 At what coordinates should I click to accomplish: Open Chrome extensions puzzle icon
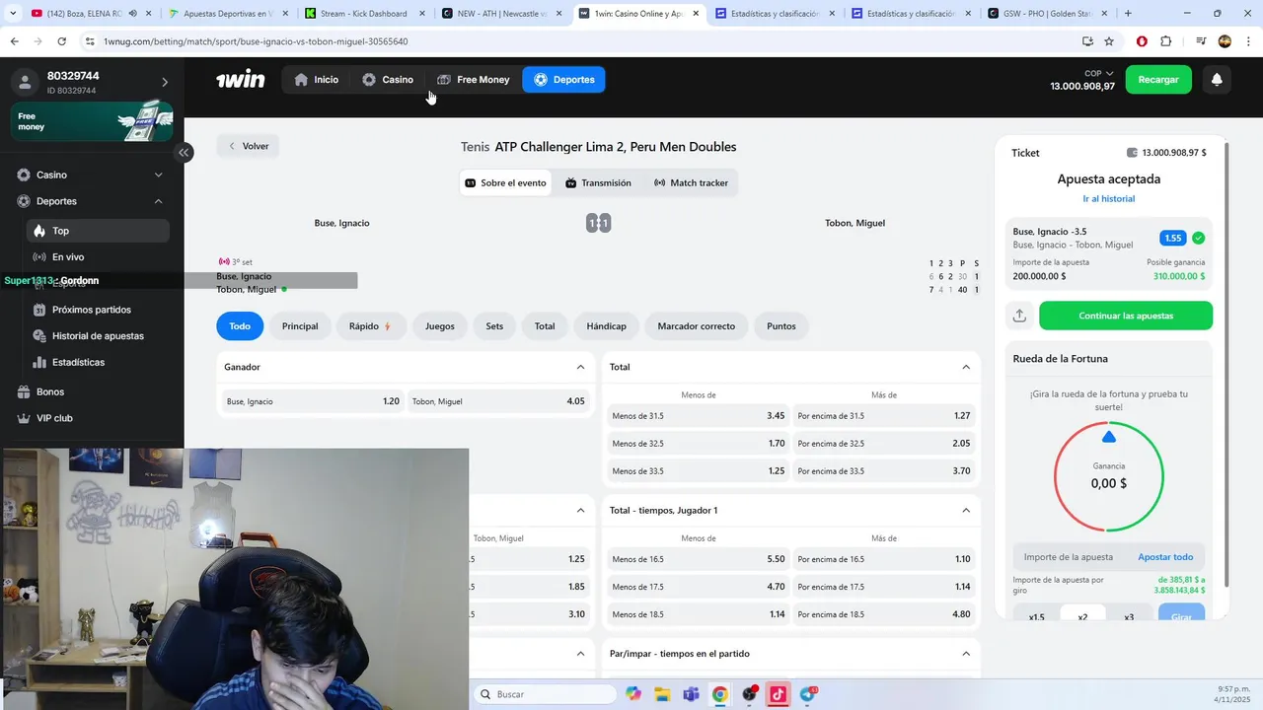[1165, 41]
